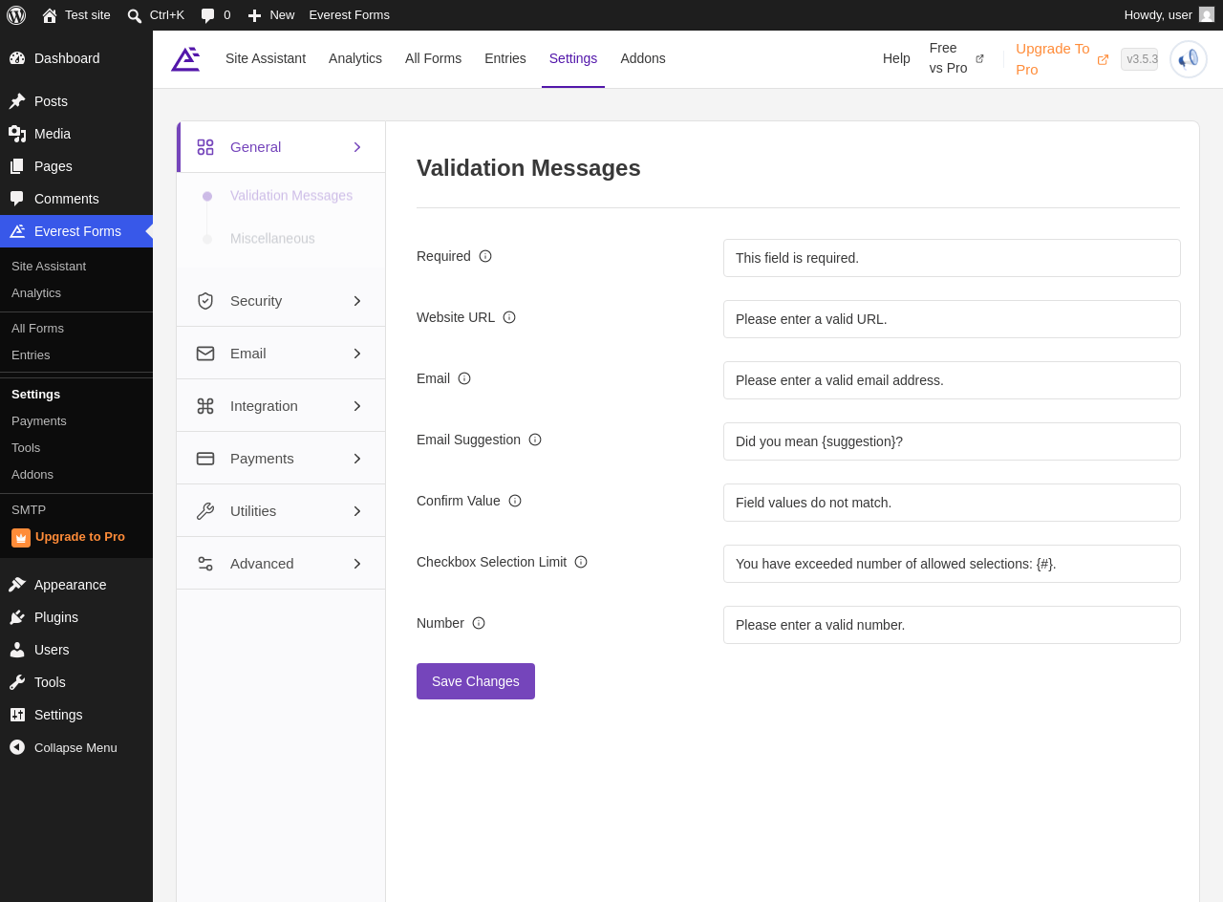Click the Email Suggestion message field

tap(952, 441)
